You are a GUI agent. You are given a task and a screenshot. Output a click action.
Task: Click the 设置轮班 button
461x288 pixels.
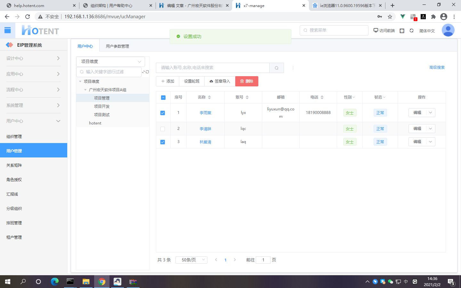click(192, 81)
